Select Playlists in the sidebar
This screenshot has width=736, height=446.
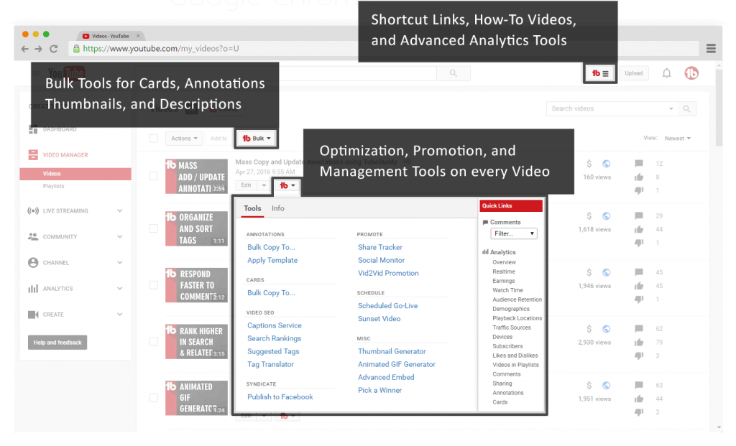[53, 186]
